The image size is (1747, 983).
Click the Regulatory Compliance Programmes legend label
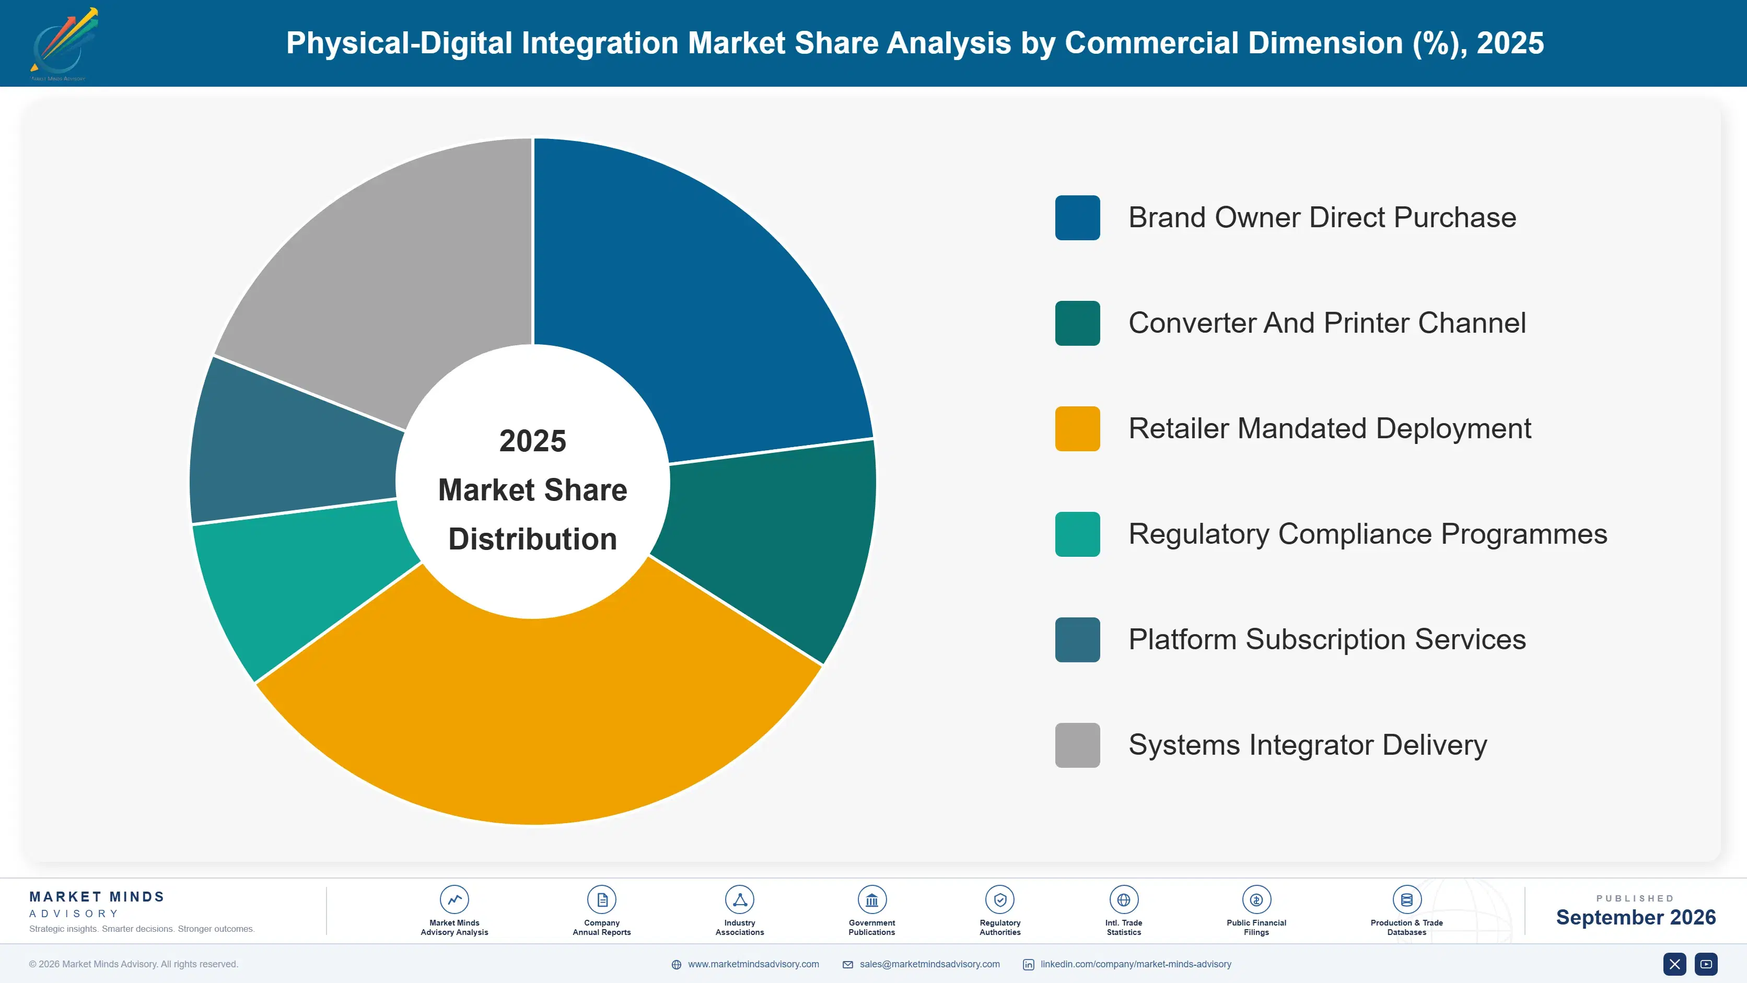(x=1367, y=534)
